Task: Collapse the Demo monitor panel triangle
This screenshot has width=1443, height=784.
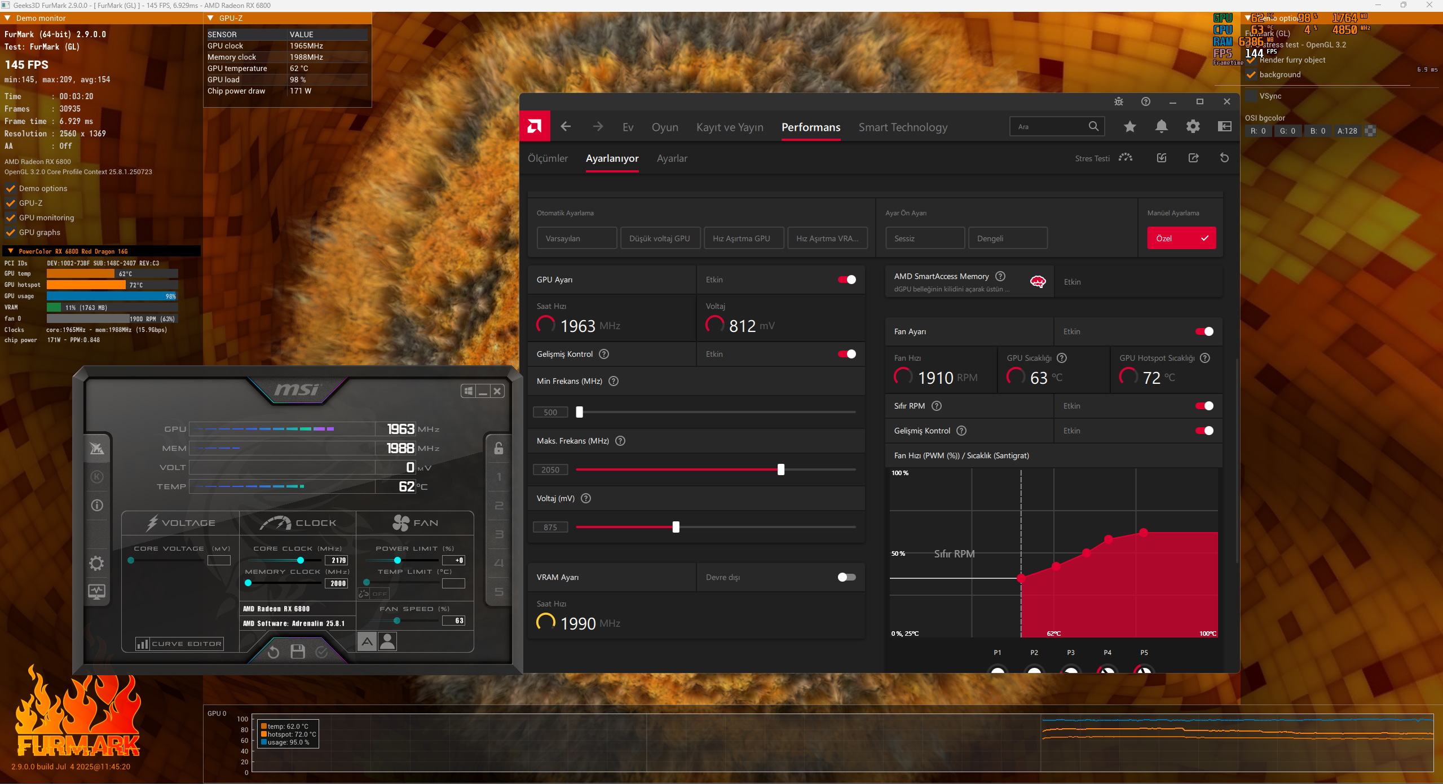Action: (x=8, y=19)
